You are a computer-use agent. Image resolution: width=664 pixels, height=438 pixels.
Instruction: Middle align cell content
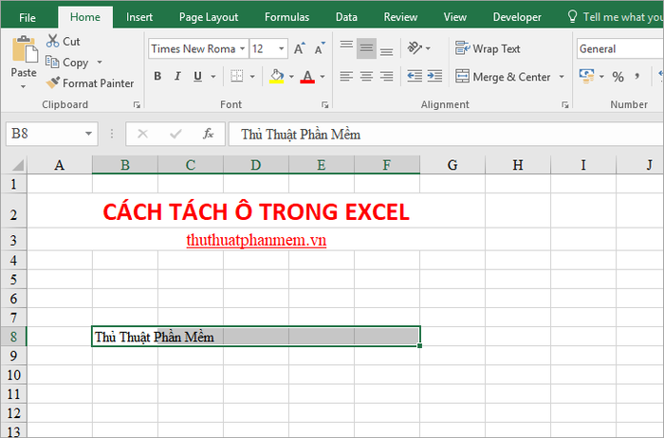click(x=366, y=48)
